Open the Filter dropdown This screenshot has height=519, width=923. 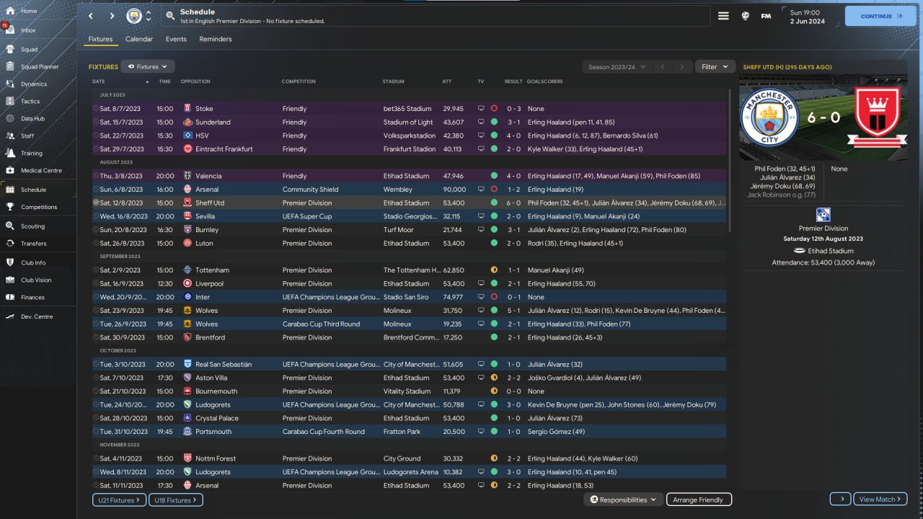[715, 67]
